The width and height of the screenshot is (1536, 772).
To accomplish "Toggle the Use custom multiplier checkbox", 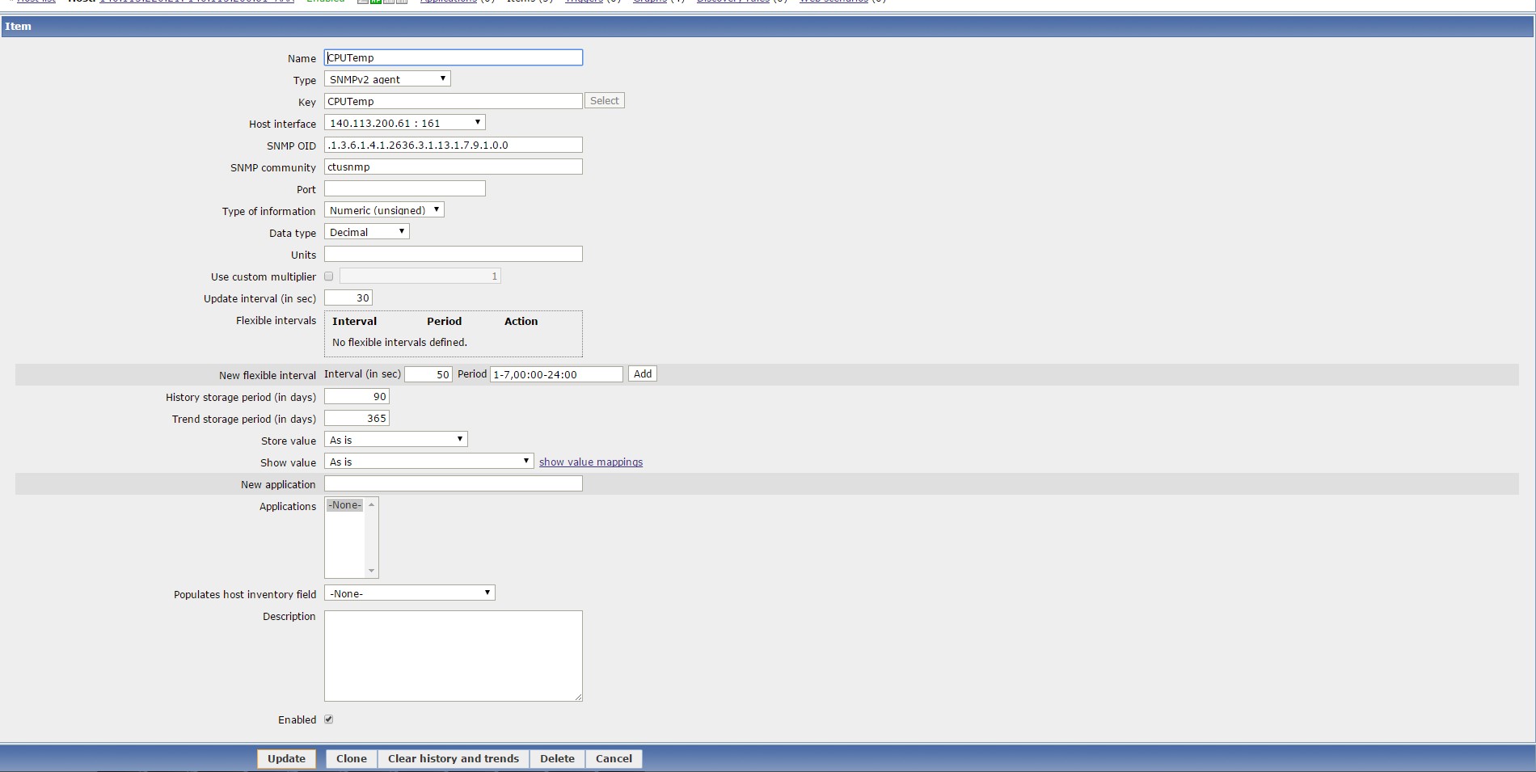I will pos(329,276).
